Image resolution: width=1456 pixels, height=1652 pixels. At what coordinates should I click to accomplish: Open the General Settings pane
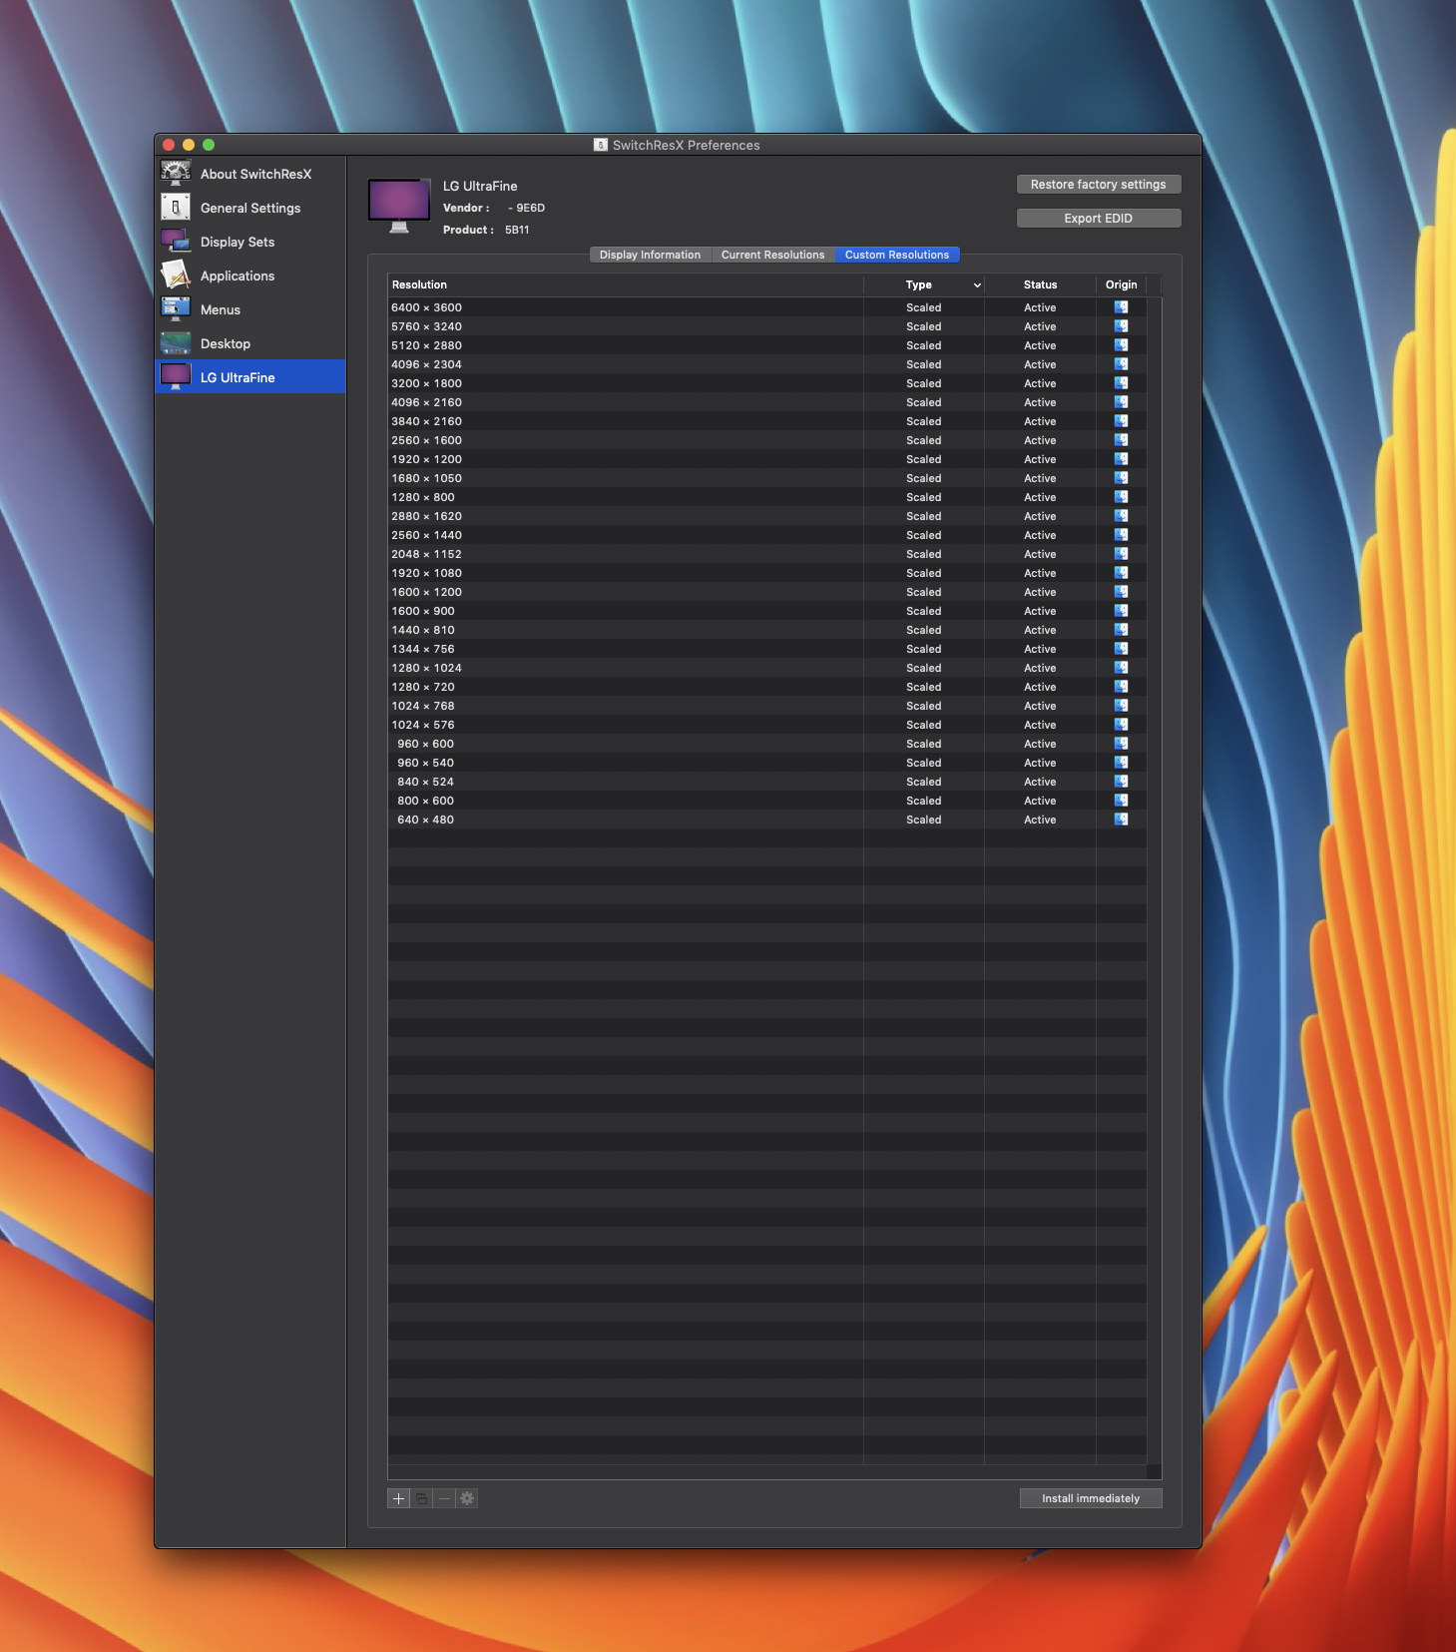point(250,208)
